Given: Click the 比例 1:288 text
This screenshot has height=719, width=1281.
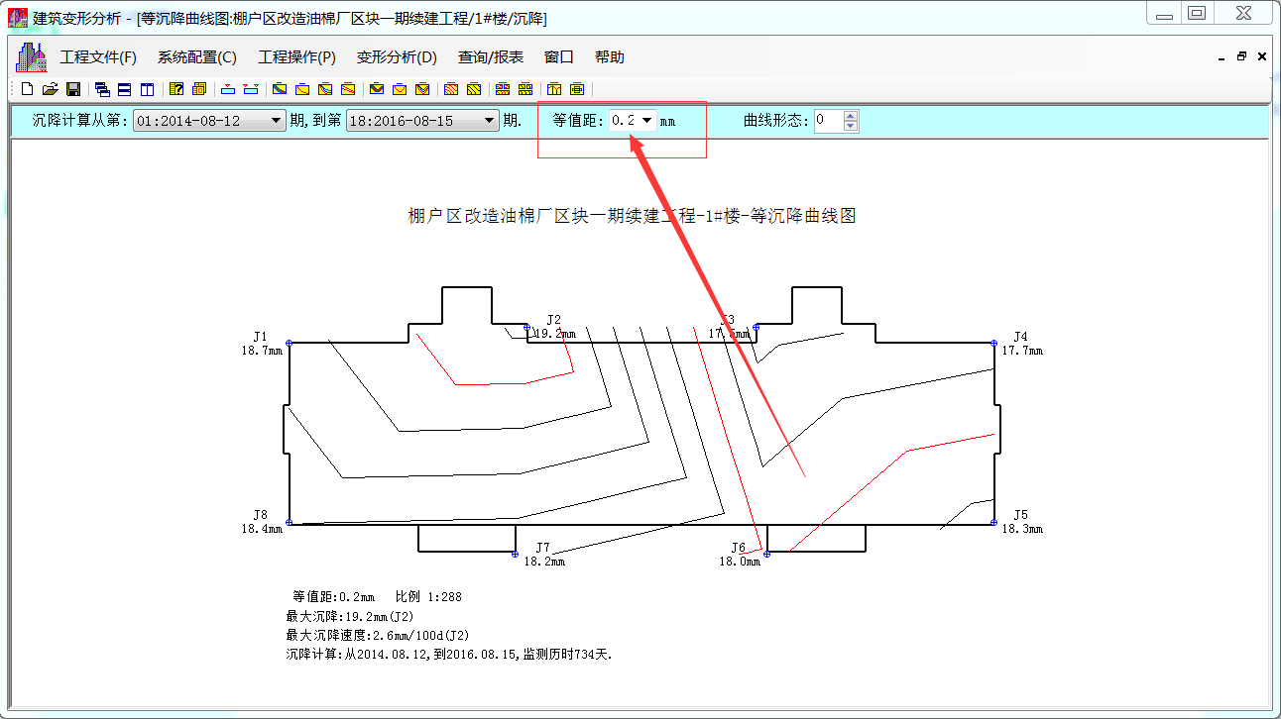Looking at the screenshot, I should pos(428,597).
